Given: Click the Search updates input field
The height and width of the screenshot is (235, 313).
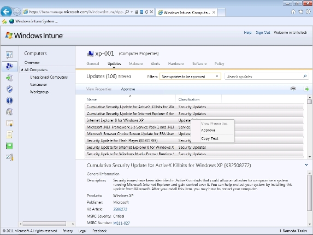Looking at the screenshot, I should click(267, 77).
